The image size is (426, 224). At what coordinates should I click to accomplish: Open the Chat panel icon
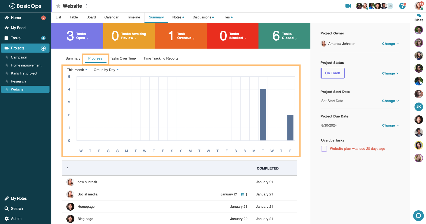pos(419,18)
